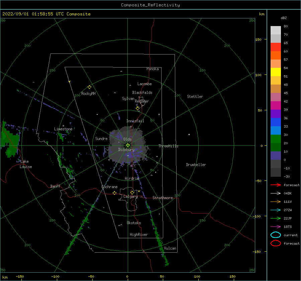Screen dimensions: 301x281
Task: Click the Banff label
Action: (x=55, y=186)
